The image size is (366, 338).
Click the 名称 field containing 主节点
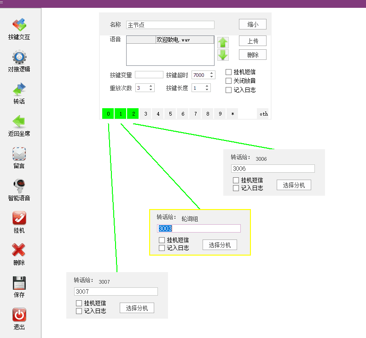(170, 25)
